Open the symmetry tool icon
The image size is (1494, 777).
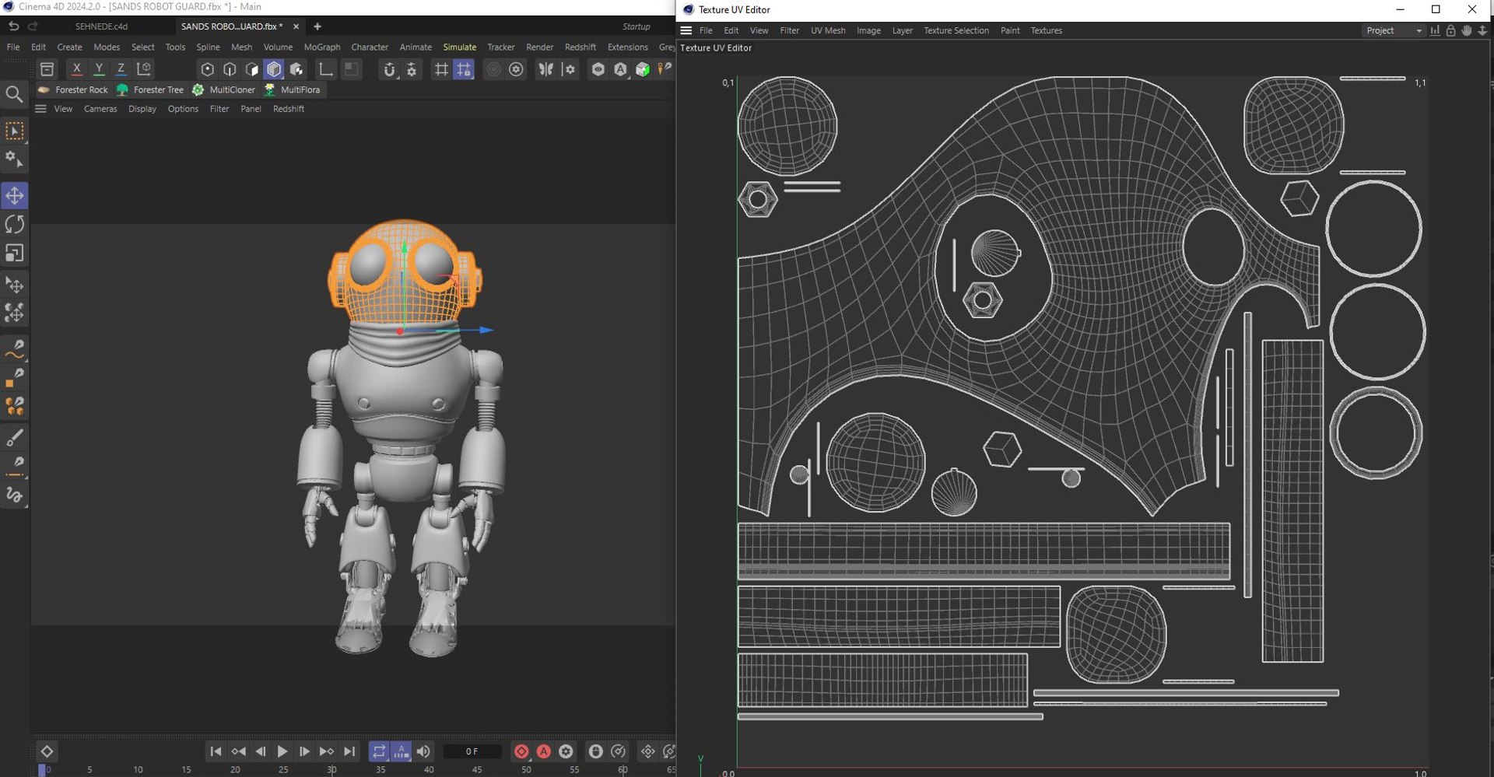(546, 69)
